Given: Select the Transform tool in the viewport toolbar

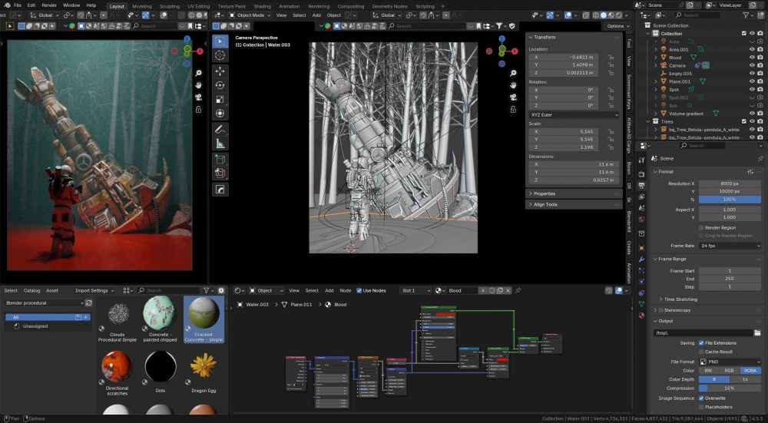Looking at the screenshot, I should tap(220, 114).
